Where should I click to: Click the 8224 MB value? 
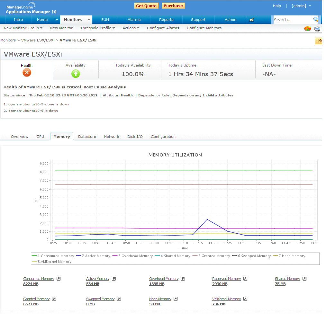coord(31,284)
